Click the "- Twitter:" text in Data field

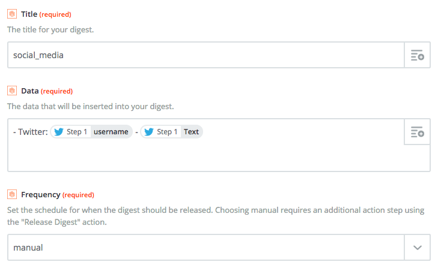(31, 131)
